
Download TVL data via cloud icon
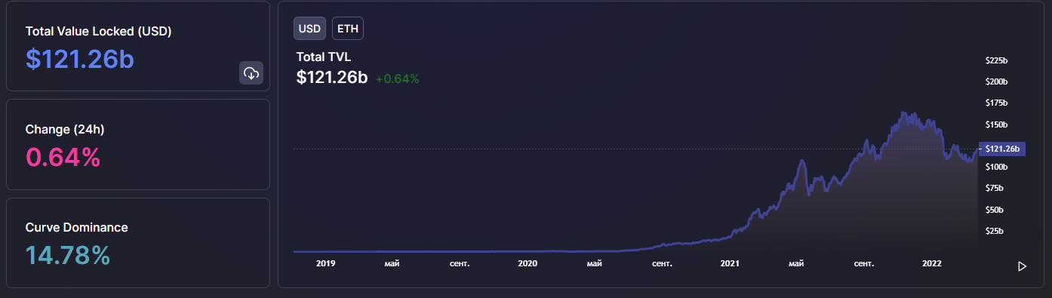pos(251,73)
